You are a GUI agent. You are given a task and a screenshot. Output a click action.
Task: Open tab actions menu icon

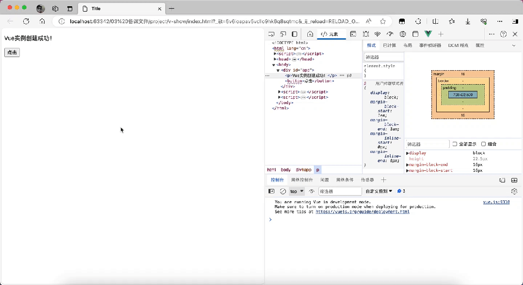(x=70, y=9)
